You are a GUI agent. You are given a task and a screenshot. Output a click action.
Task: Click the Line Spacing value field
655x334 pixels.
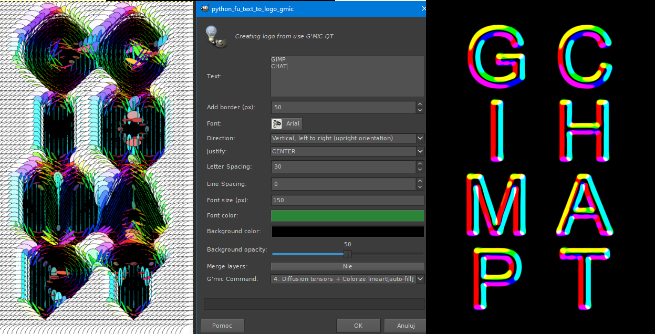(343, 184)
